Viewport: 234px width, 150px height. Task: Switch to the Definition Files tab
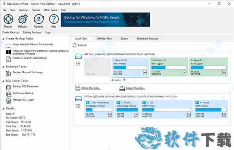[x=104, y=39]
